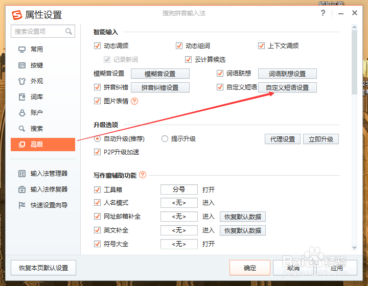Viewport: 368px width, 286px height.
Task: Click the Sogou logo icon
Action: tap(17, 15)
